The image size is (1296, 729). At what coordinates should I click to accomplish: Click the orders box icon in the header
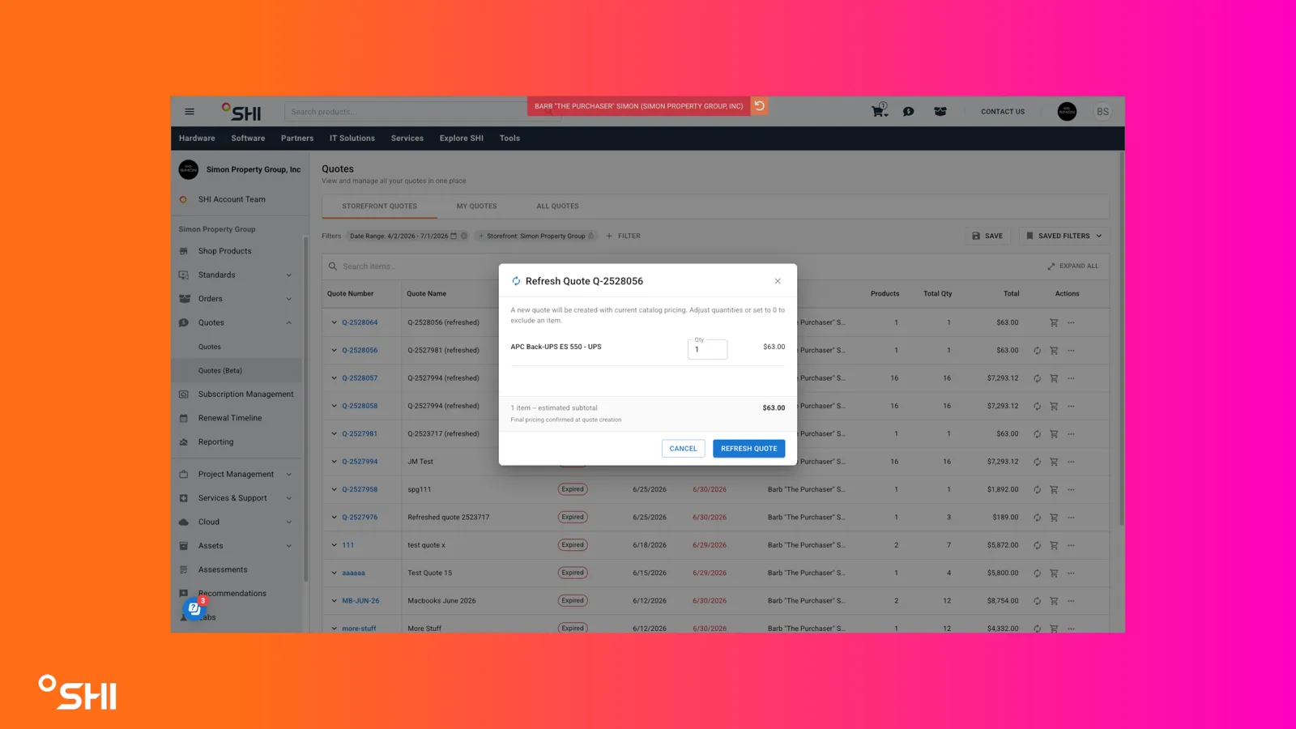click(940, 112)
